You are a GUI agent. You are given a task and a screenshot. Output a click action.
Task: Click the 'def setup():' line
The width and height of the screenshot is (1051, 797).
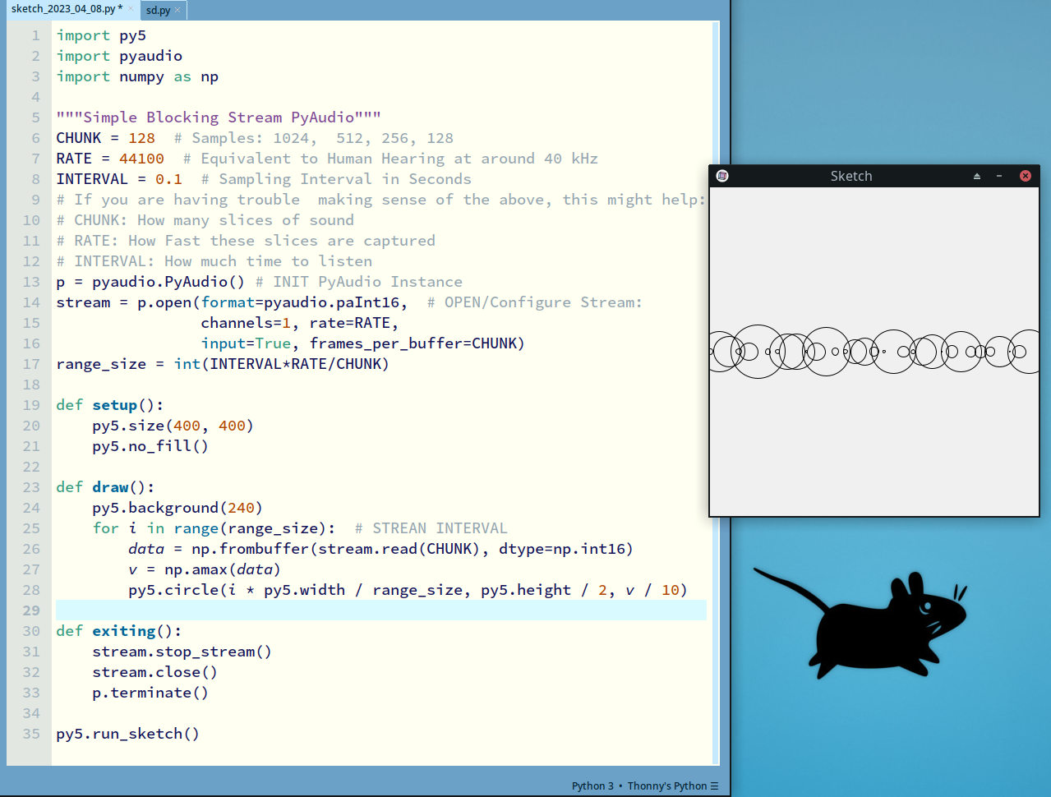109,405
